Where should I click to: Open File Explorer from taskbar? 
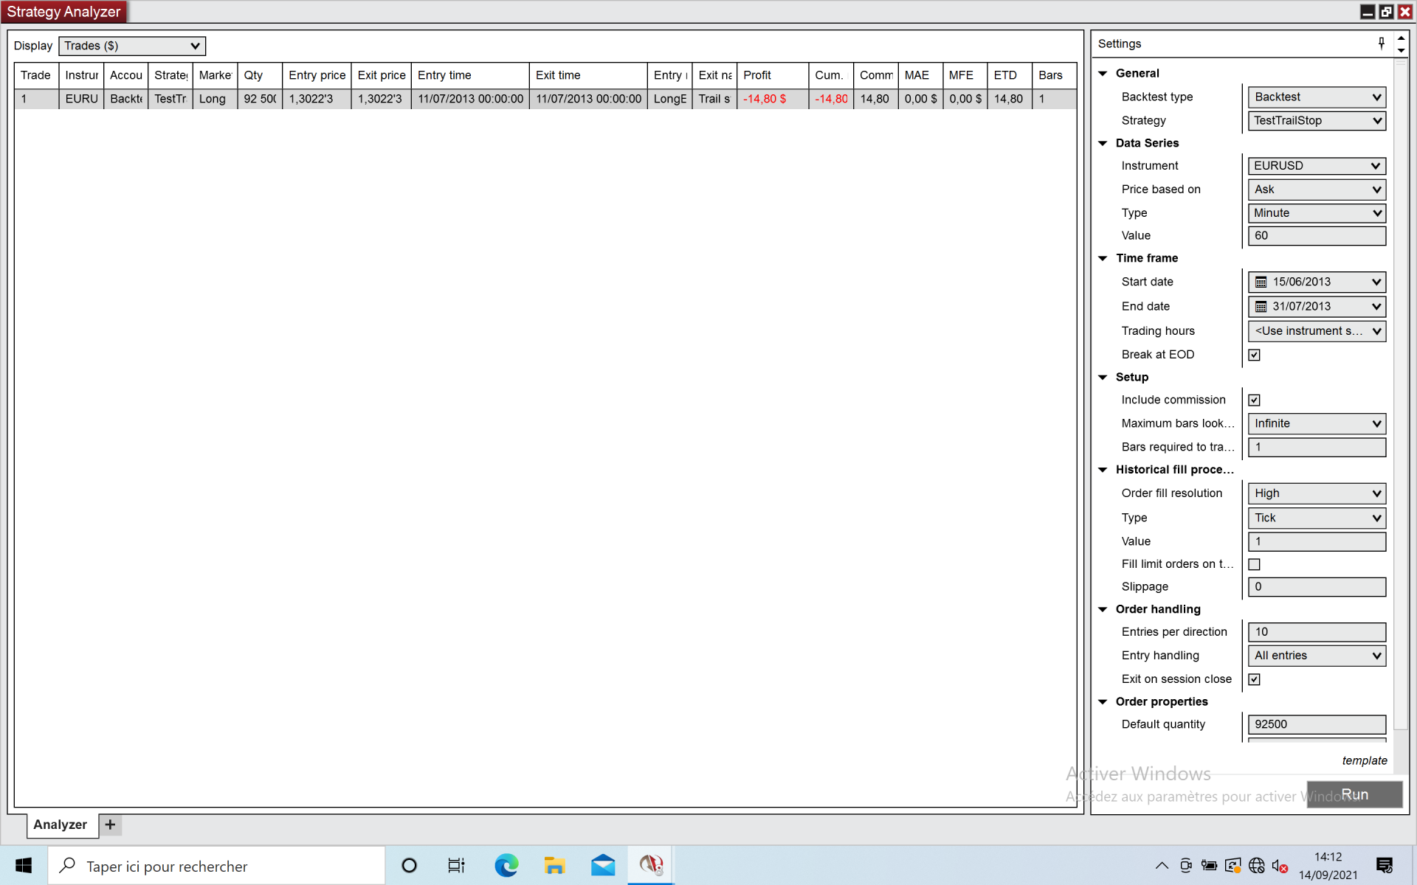tap(554, 865)
